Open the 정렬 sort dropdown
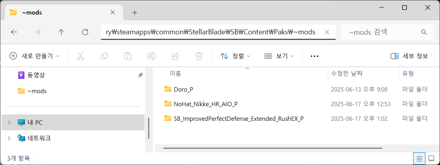This screenshot has height=165, width=440. click(236, 56)
